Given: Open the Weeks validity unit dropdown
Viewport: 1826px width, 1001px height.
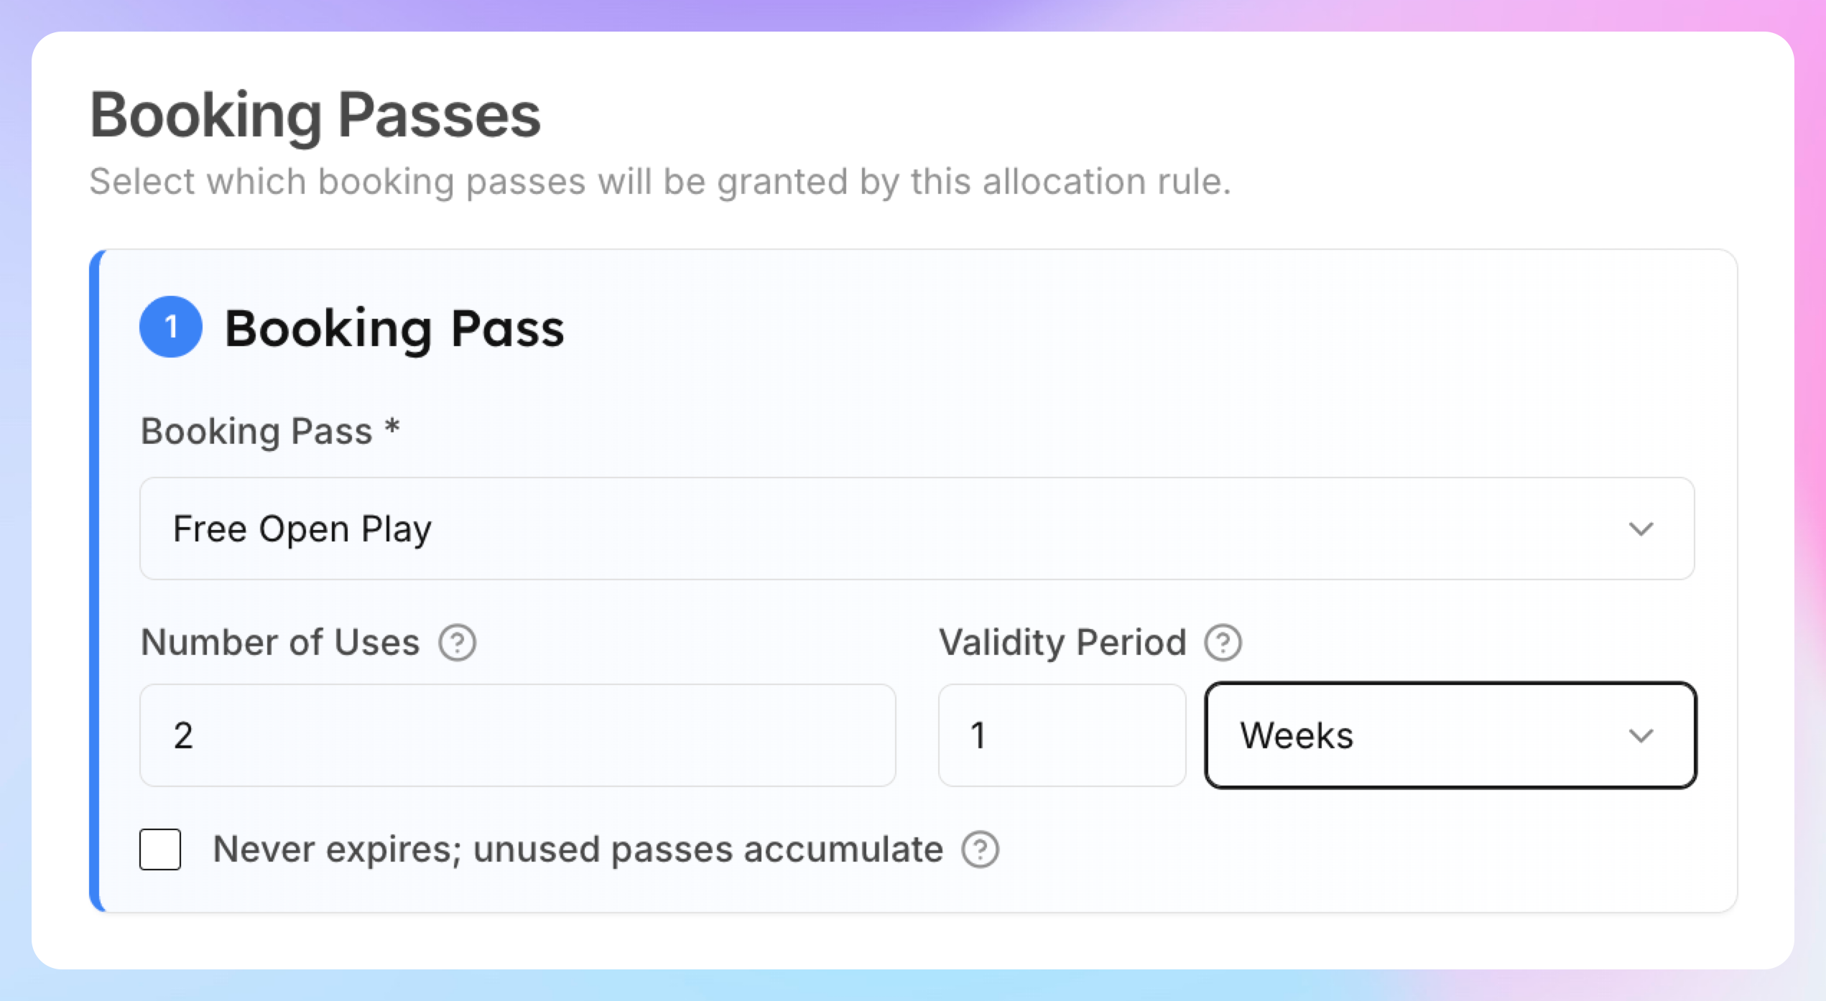Looking at the screenshot, I should pos(1451,735).
